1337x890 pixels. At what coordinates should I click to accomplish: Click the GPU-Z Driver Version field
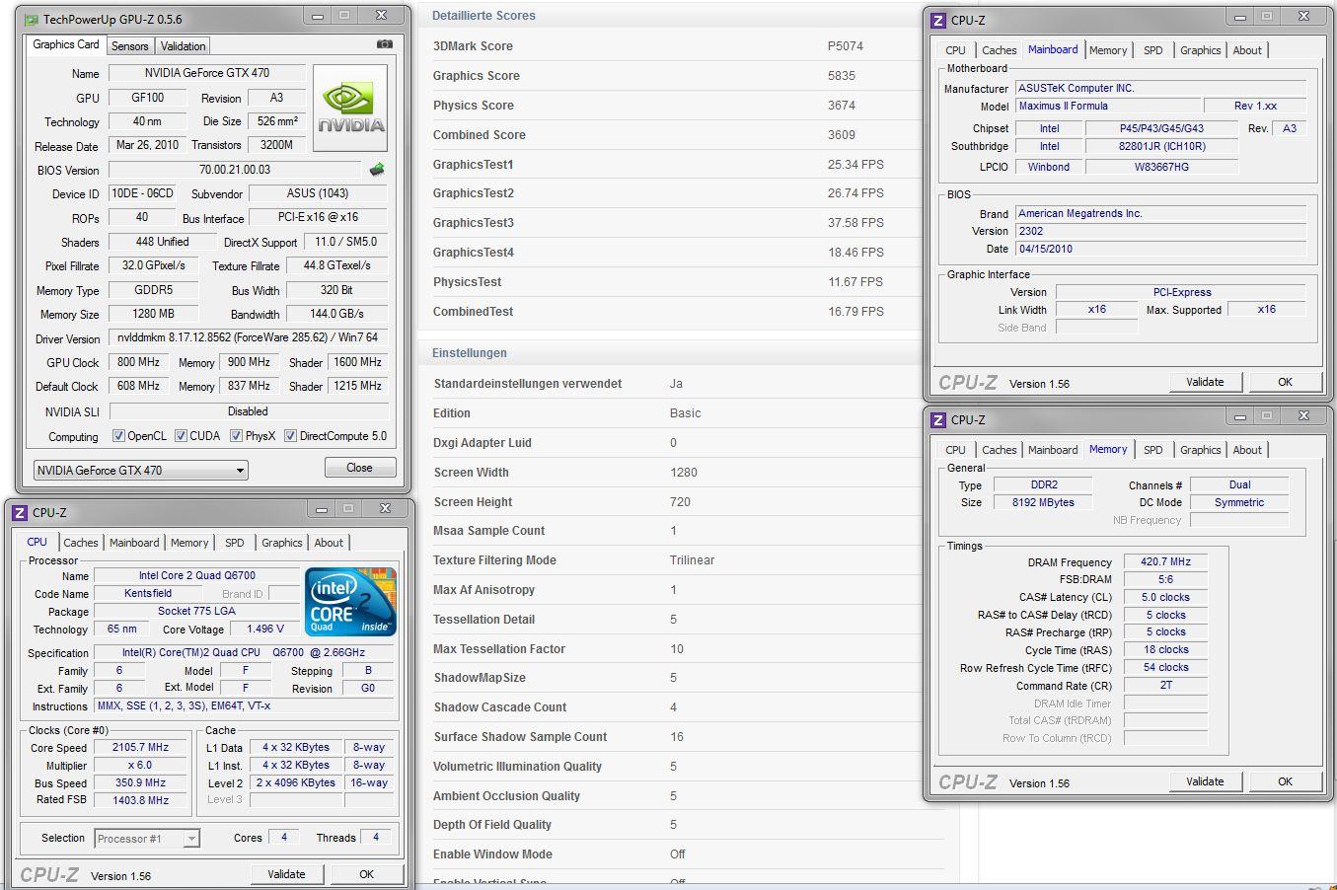(x=248, y=337)
